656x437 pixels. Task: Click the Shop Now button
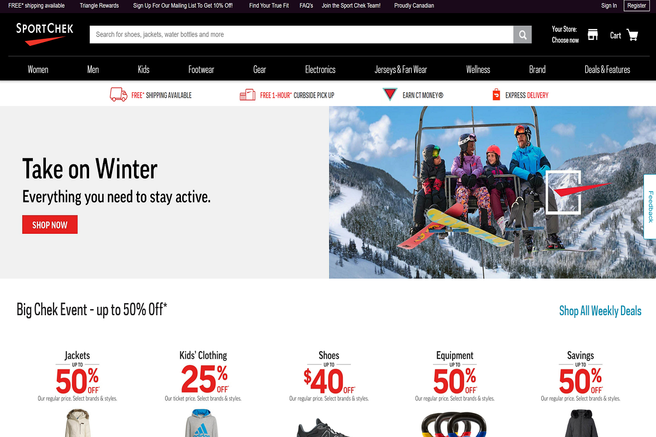(x=50, y=225)
